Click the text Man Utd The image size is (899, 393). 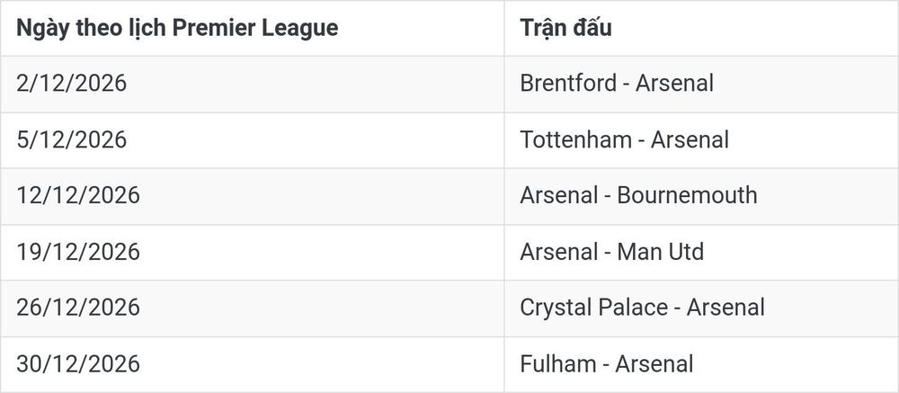tap(661, 251)
